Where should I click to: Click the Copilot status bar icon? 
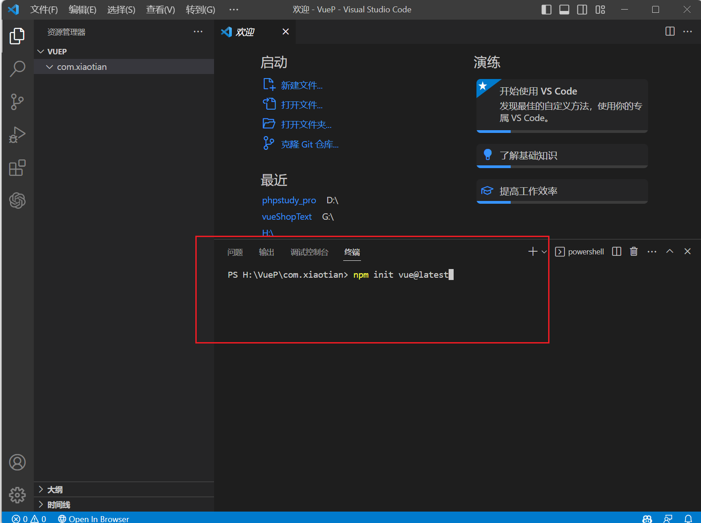647,518
